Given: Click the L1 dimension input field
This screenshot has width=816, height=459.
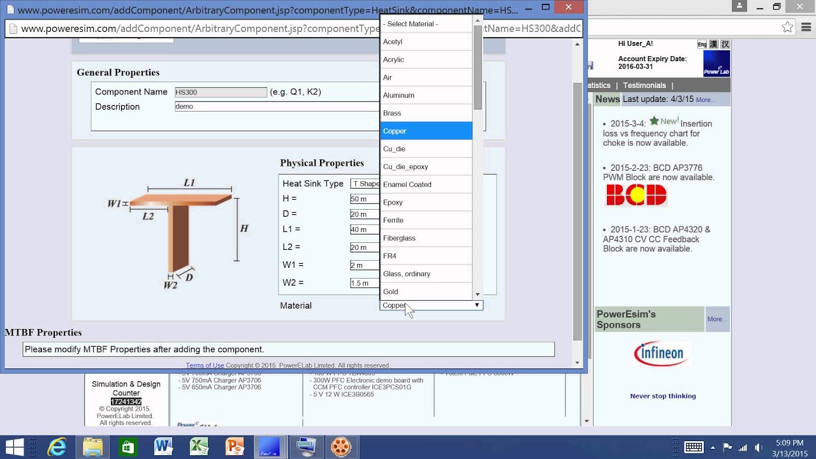Looking at the screenshot, I should [x=365, y=229].
